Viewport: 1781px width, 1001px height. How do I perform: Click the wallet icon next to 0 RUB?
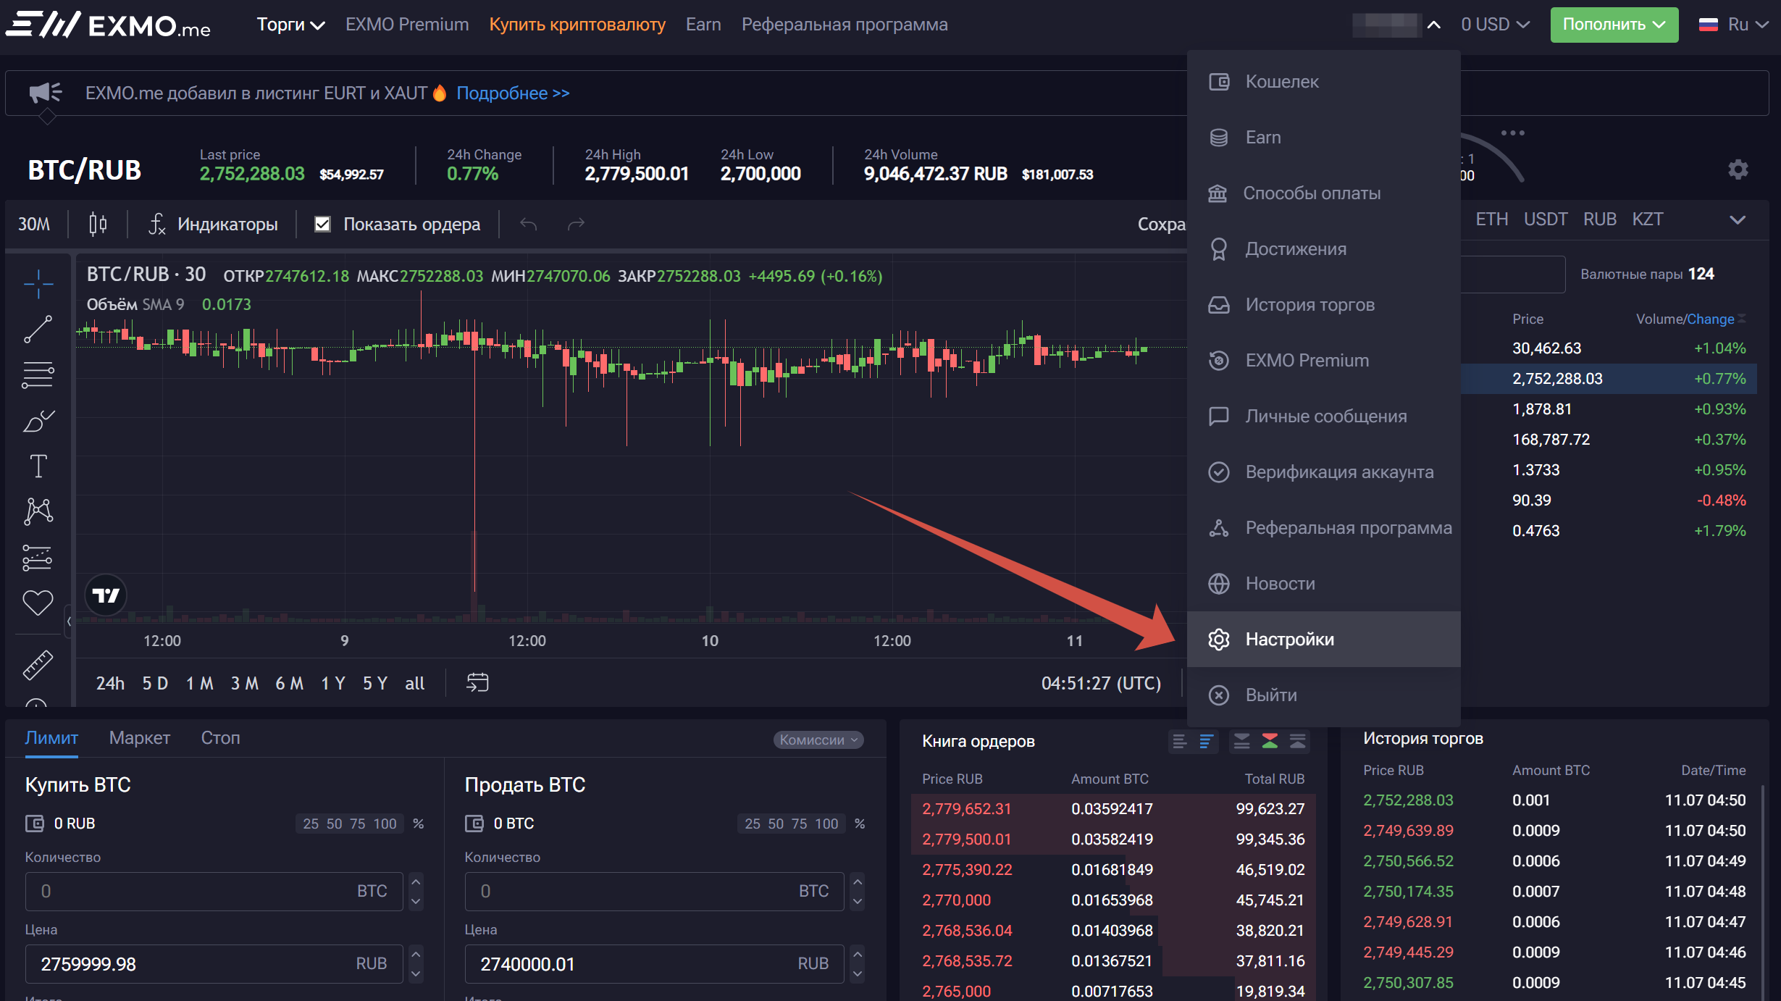34,824
